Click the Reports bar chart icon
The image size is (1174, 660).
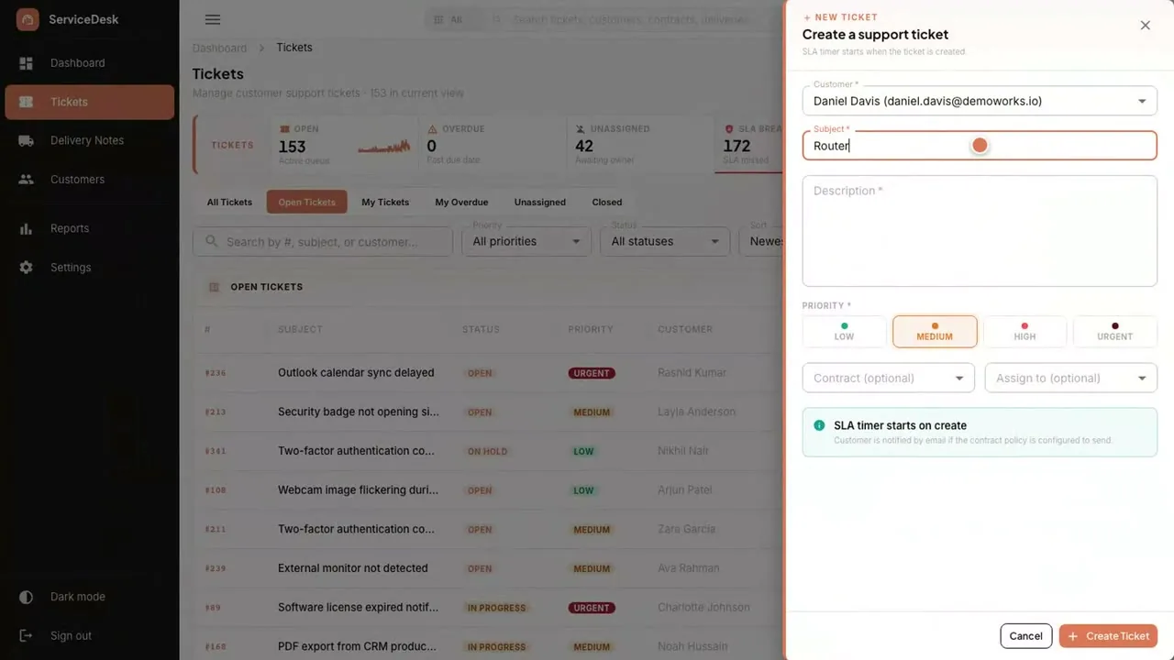[x=26, y=228]
